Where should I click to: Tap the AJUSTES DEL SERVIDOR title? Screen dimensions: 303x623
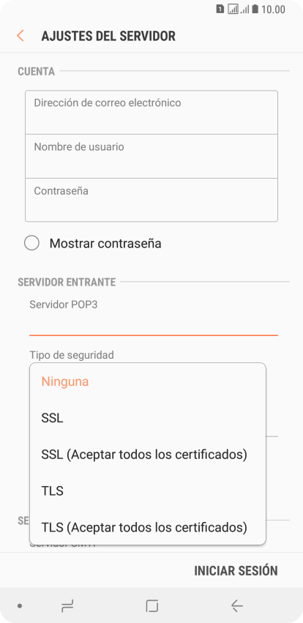pyautogui.click(x=108, y=36)
